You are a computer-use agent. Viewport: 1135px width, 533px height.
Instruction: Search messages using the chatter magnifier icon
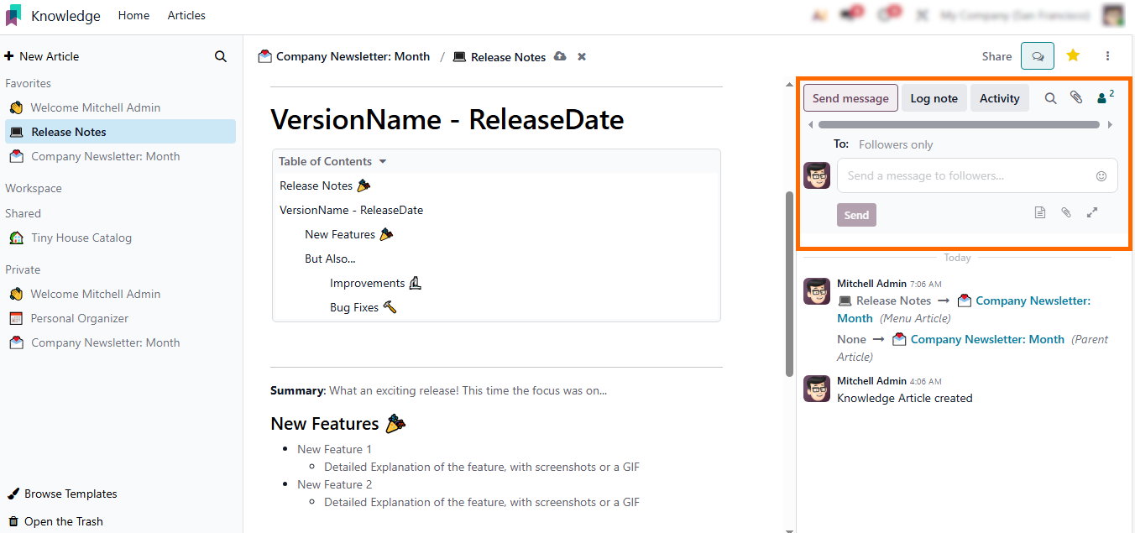(1050, 98)
